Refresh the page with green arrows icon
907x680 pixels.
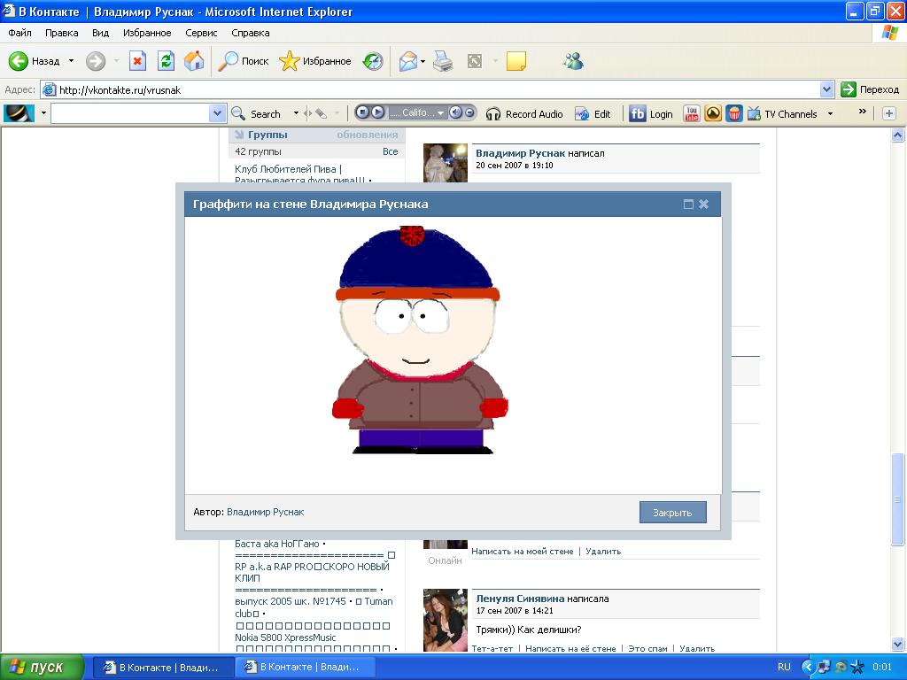click(166, 61)
